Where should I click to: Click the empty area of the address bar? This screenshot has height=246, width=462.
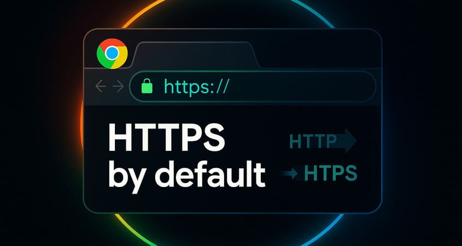pos(301,86)
